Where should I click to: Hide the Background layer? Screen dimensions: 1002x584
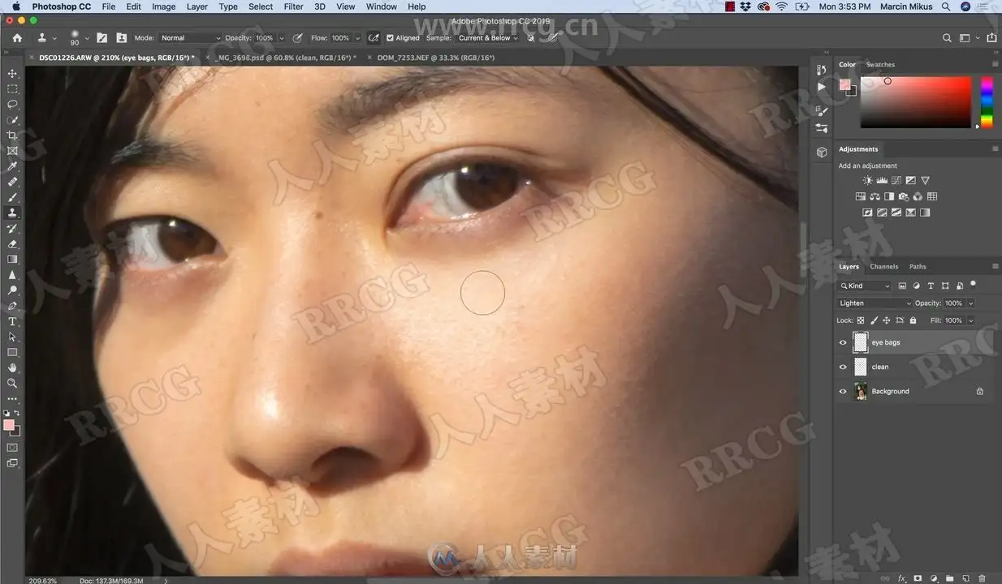coord(843,391)
